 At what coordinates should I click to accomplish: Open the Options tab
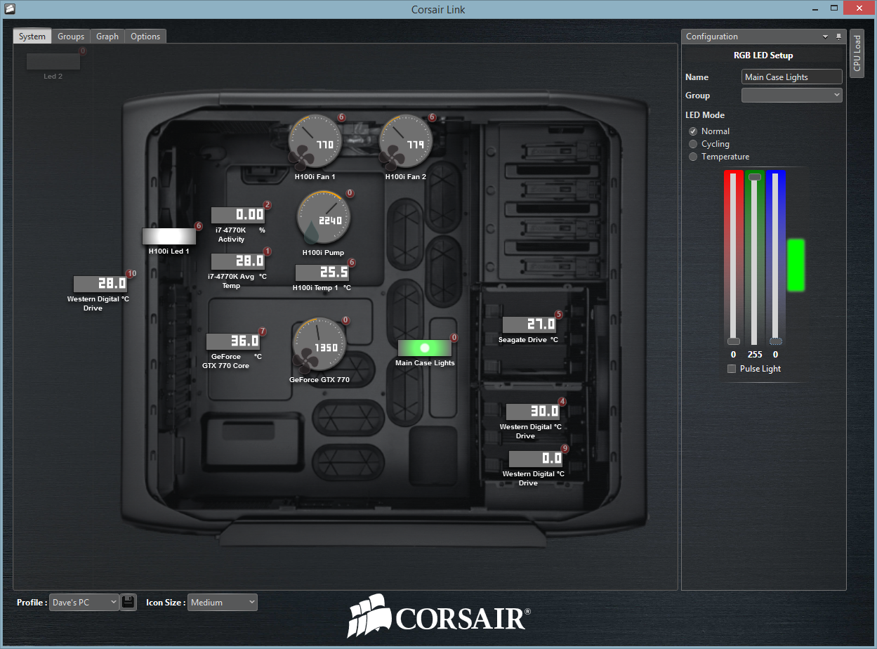[145, 37]
